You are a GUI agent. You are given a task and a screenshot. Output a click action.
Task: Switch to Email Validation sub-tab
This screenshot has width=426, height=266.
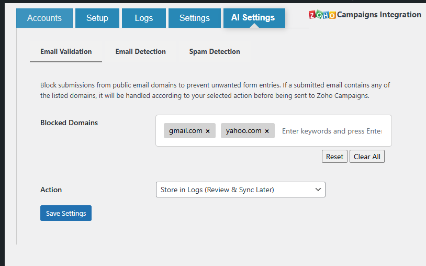tap(66, 52)
